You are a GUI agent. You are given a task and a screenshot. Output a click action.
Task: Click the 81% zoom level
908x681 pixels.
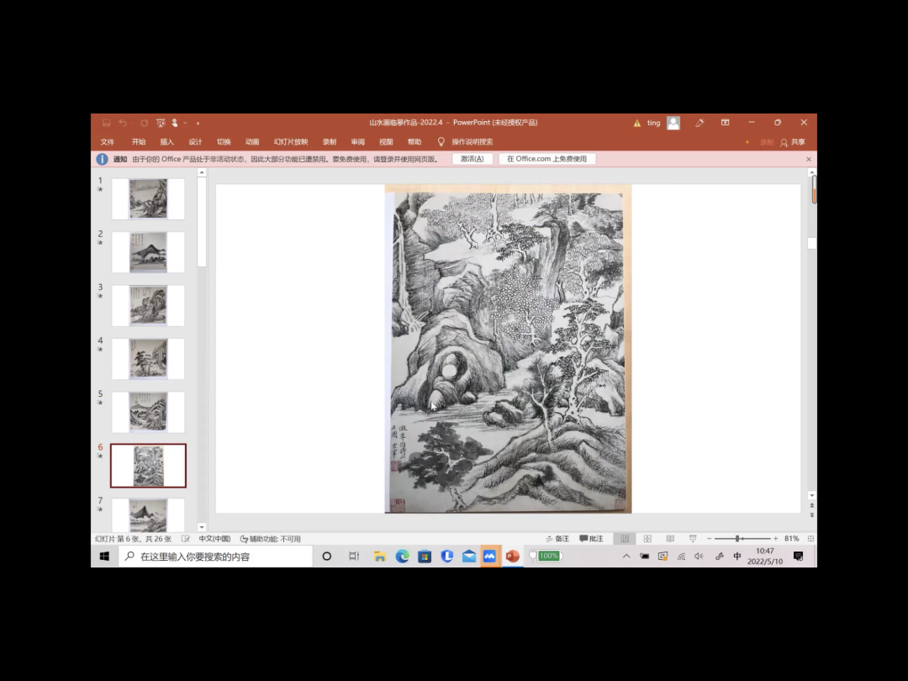[792, 539]
